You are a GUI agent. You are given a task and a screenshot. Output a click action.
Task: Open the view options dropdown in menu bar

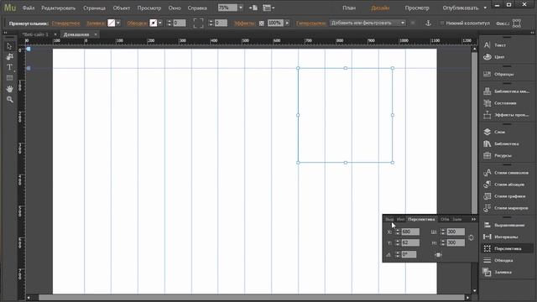(x=268, y=8)
